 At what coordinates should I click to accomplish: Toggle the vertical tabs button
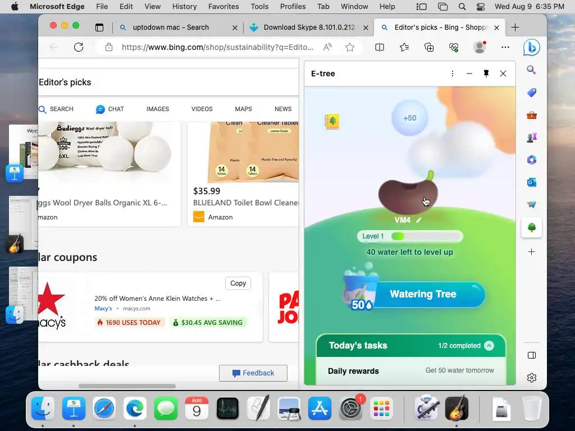click(x=99, y=27)
